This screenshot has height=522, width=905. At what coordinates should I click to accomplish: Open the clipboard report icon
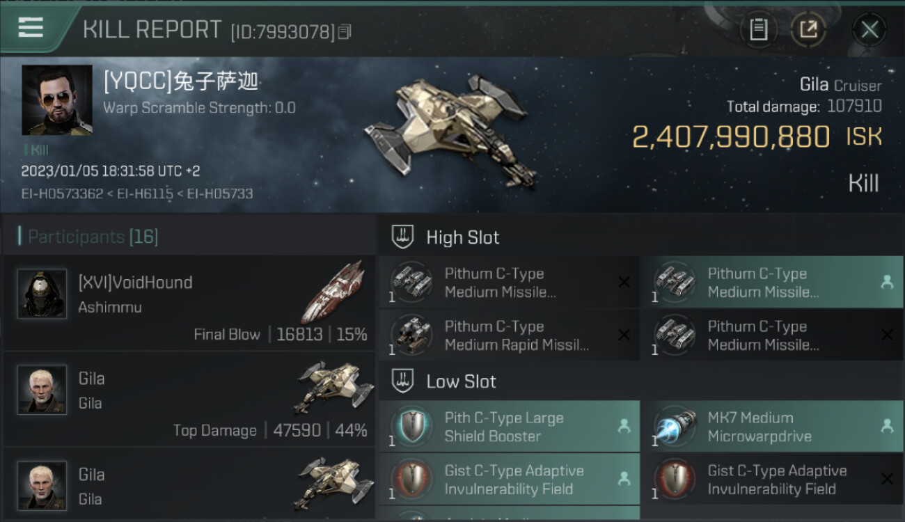click(x=759, y=30)
